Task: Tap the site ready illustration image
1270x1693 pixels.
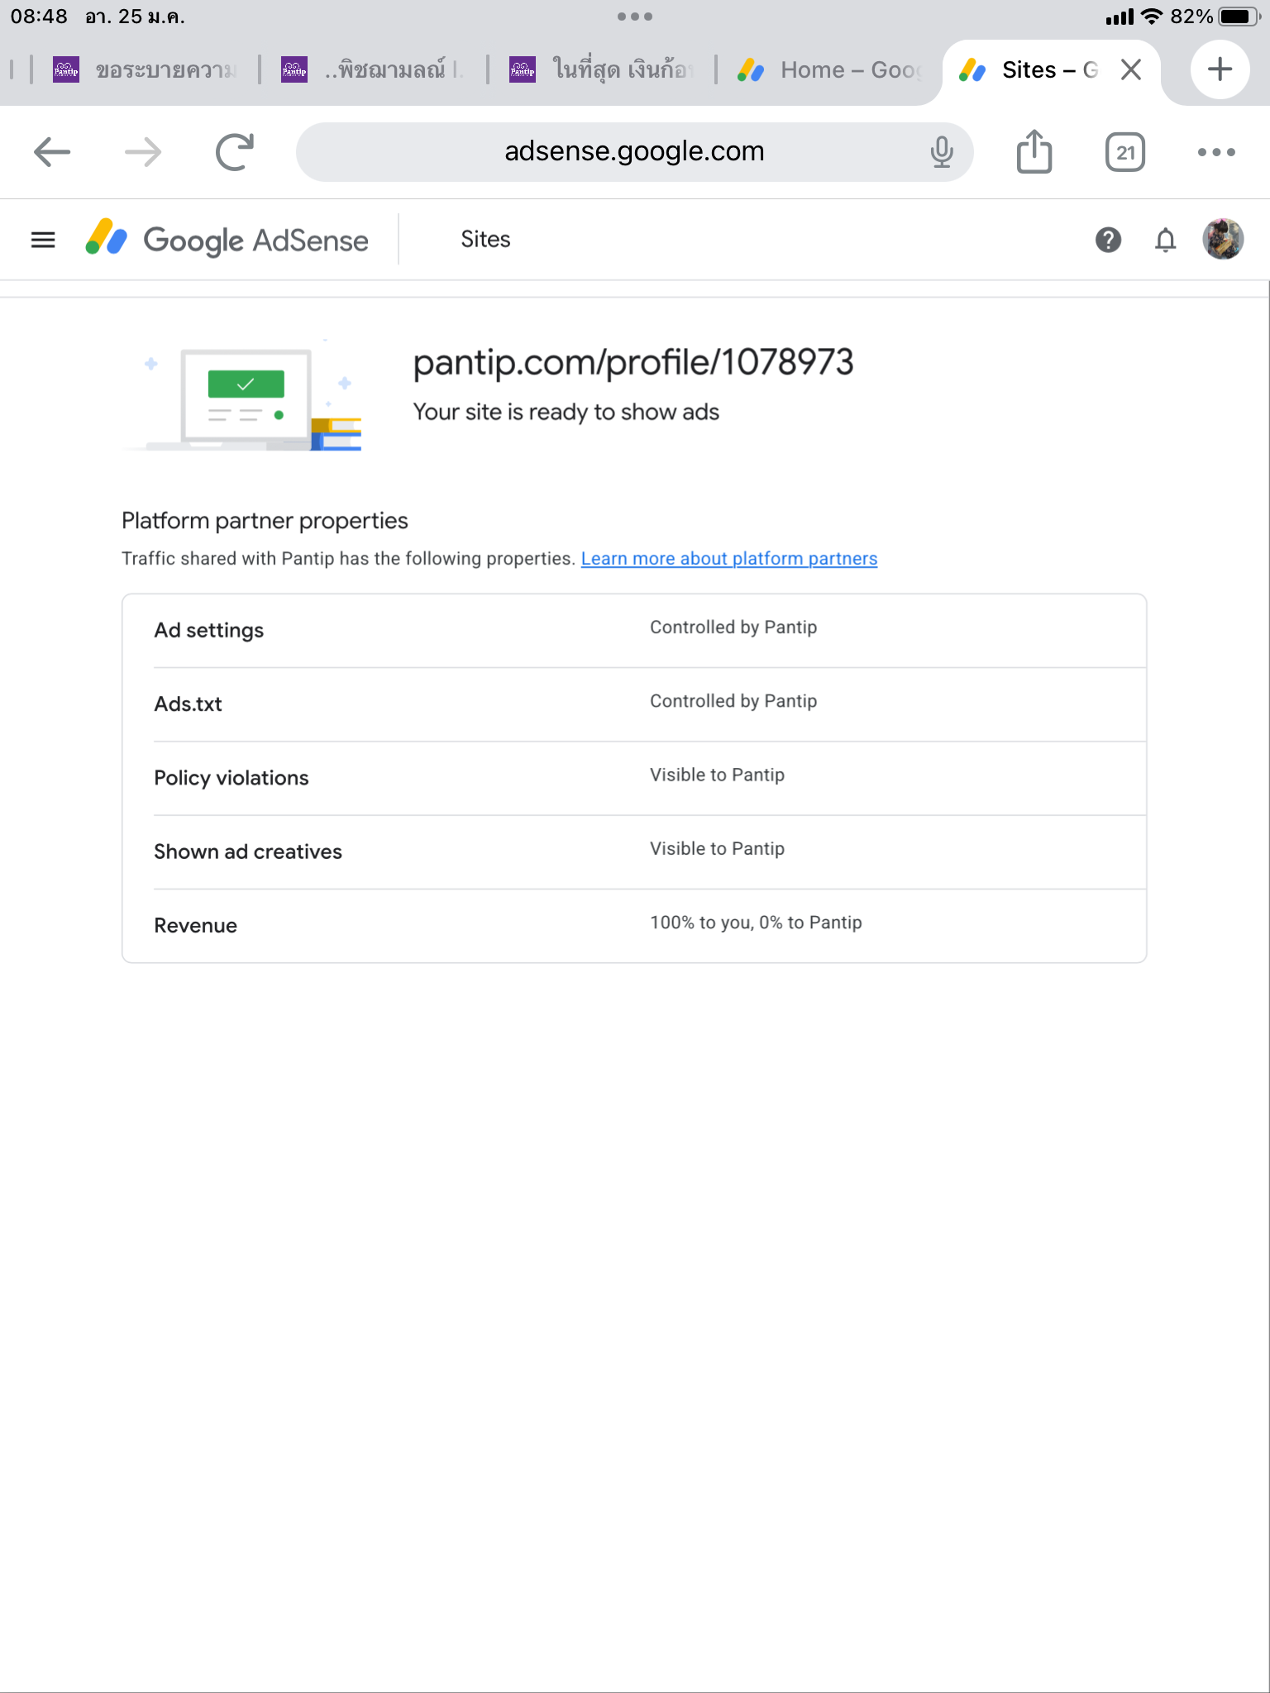Action: point(242,395)
